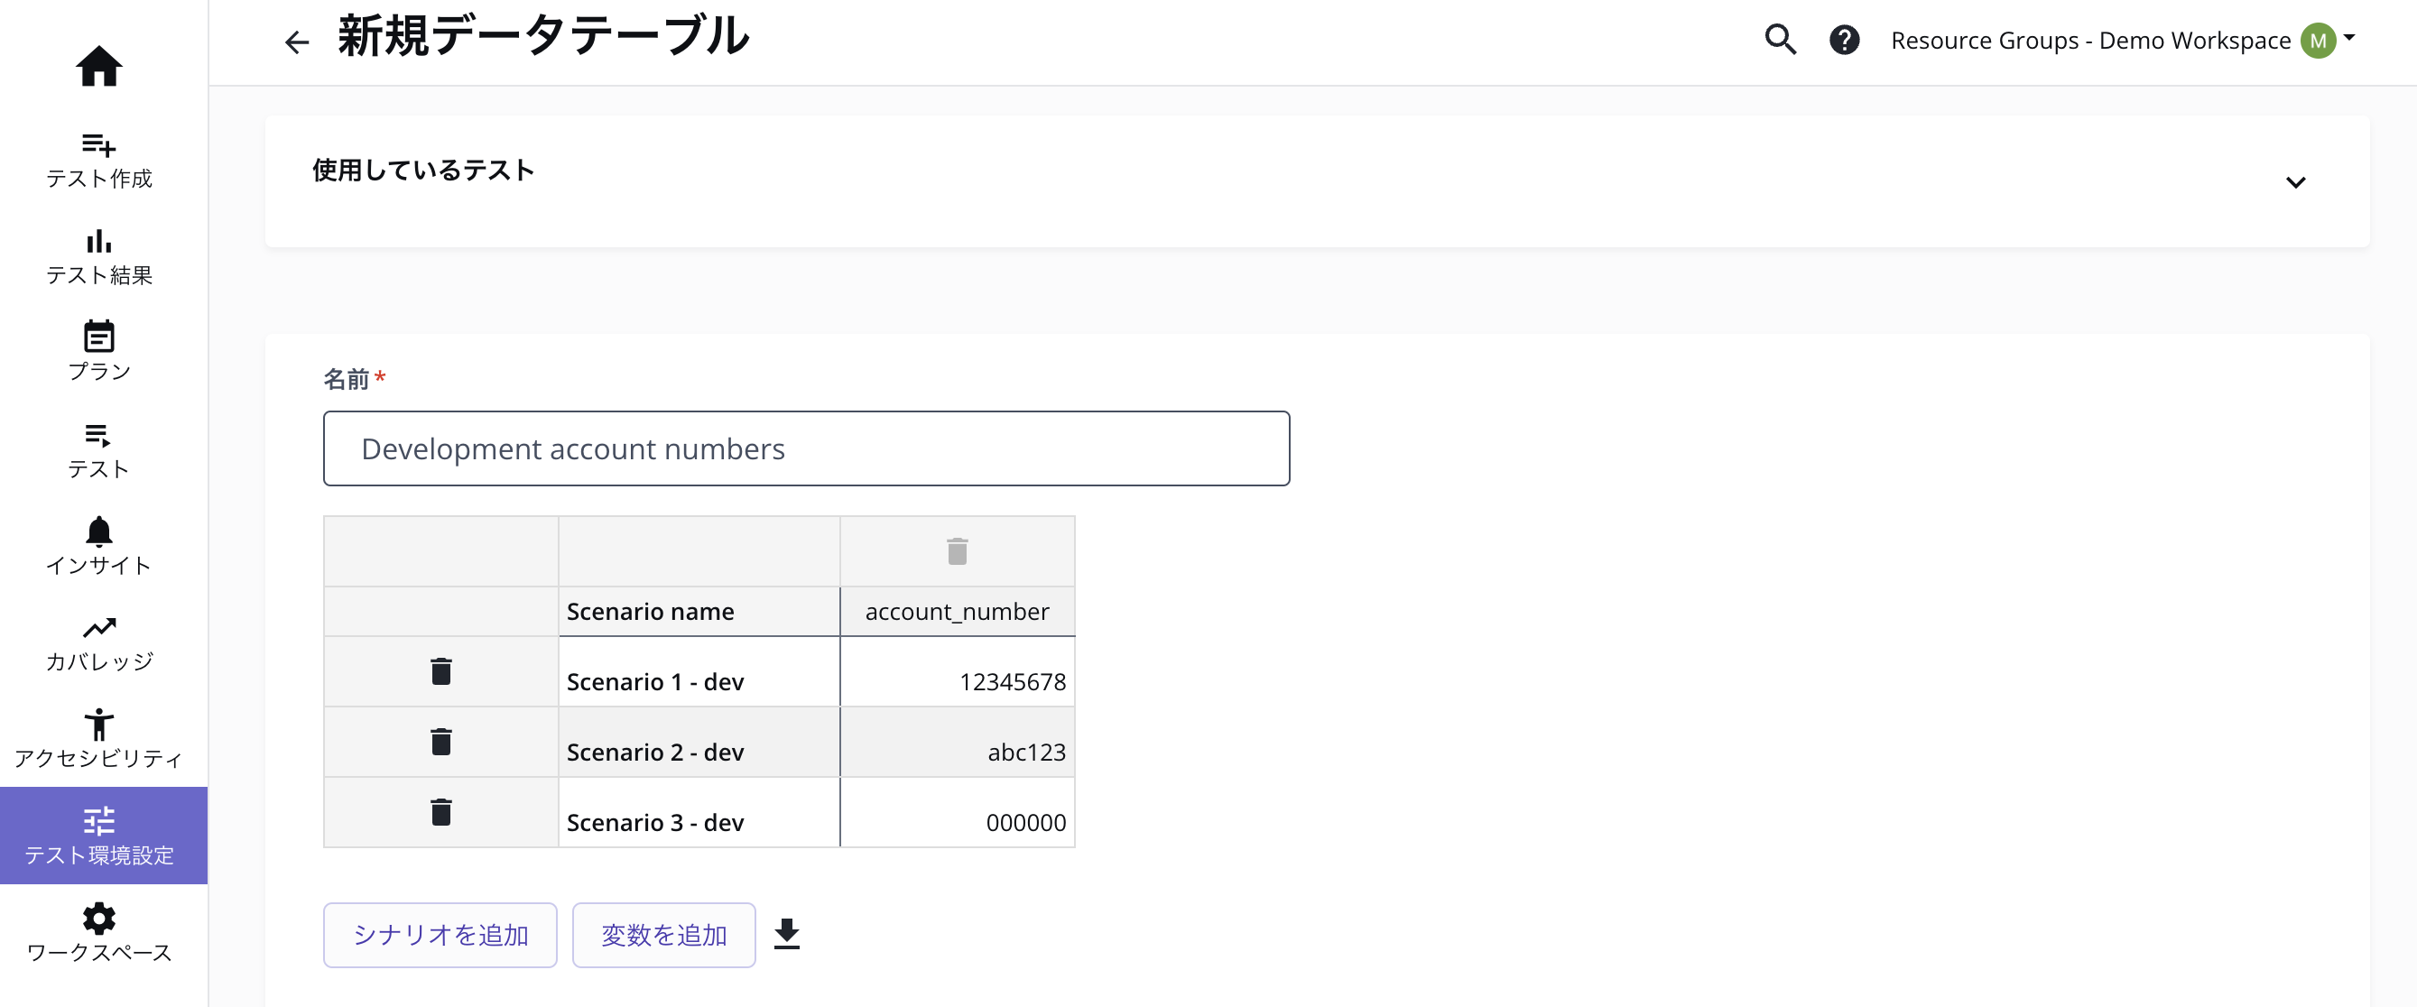Open the help question mark icon
Screen dimensions: 2417x1007
1844,41
